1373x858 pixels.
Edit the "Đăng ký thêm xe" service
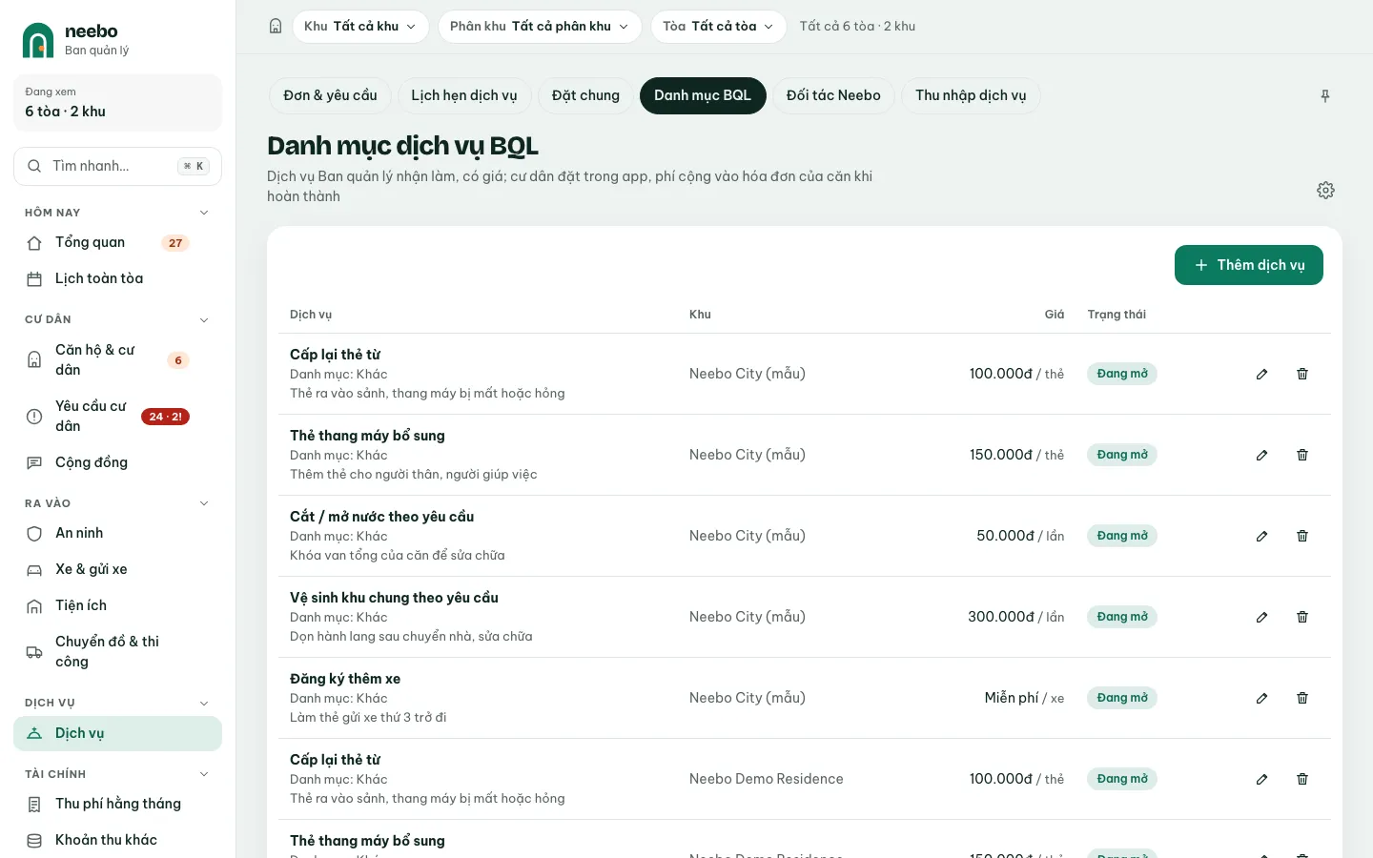[x=1261, y=698]
